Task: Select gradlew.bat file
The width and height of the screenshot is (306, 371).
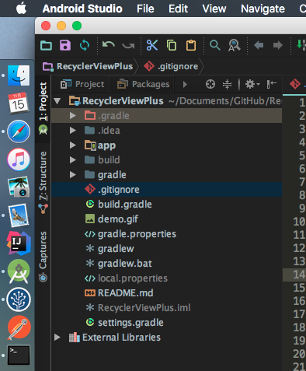Action: click(166, 264)
